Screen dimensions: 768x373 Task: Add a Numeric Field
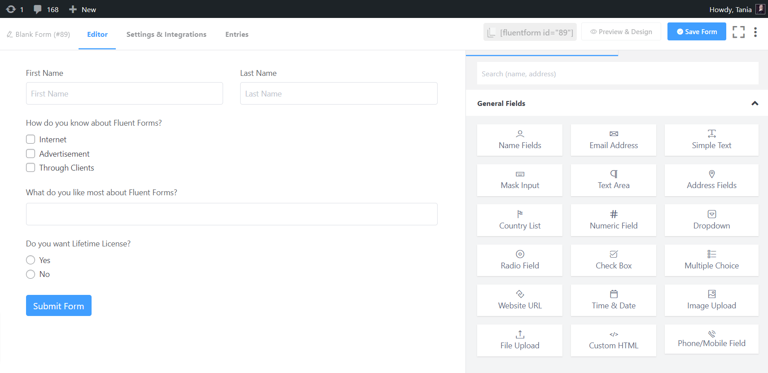coord(614,220)
